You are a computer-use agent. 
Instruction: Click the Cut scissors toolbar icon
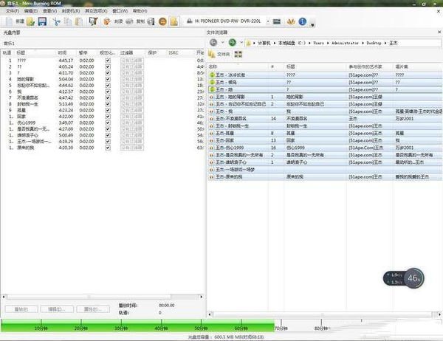(x=57, y=22)
